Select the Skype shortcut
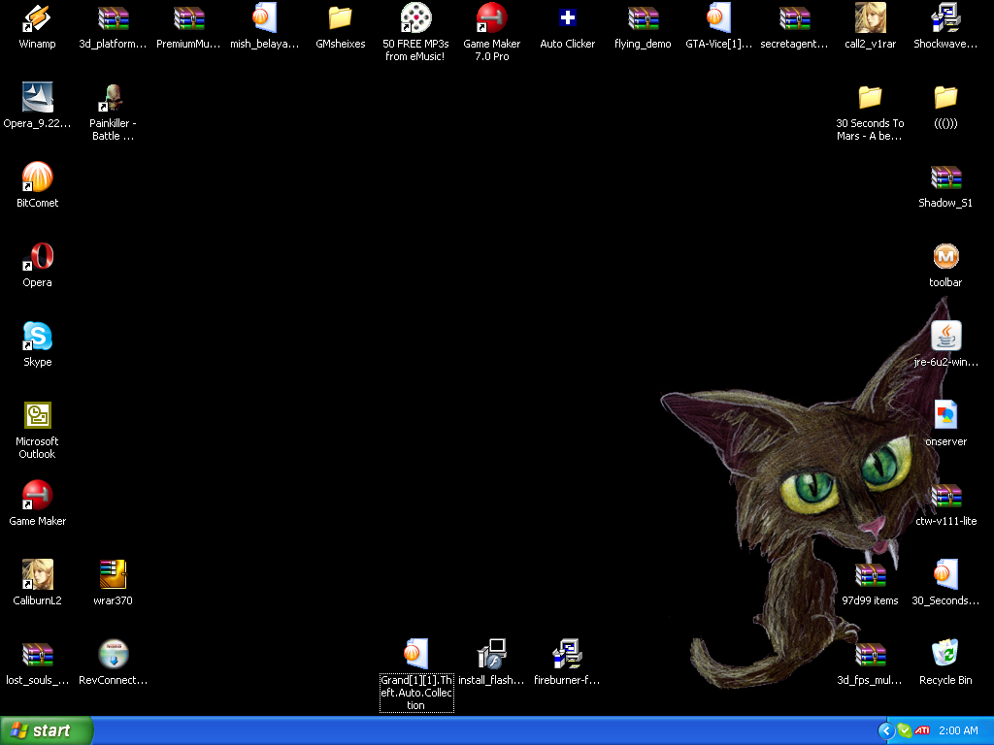Image resolution: width=994 pixels, height=745 pixels. [38, 337]
